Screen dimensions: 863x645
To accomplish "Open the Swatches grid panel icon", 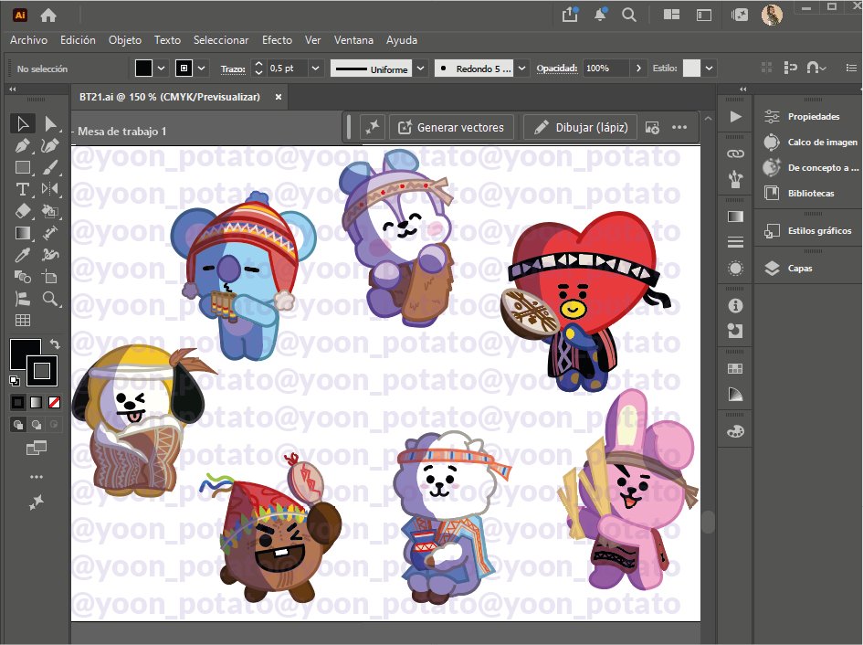I will click(x=735, y=368).
